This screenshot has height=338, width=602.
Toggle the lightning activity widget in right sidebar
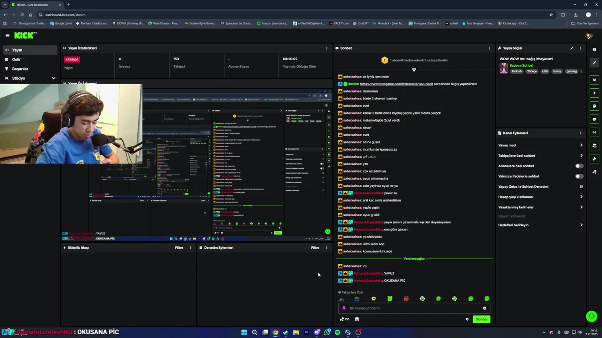click(594, 93)
